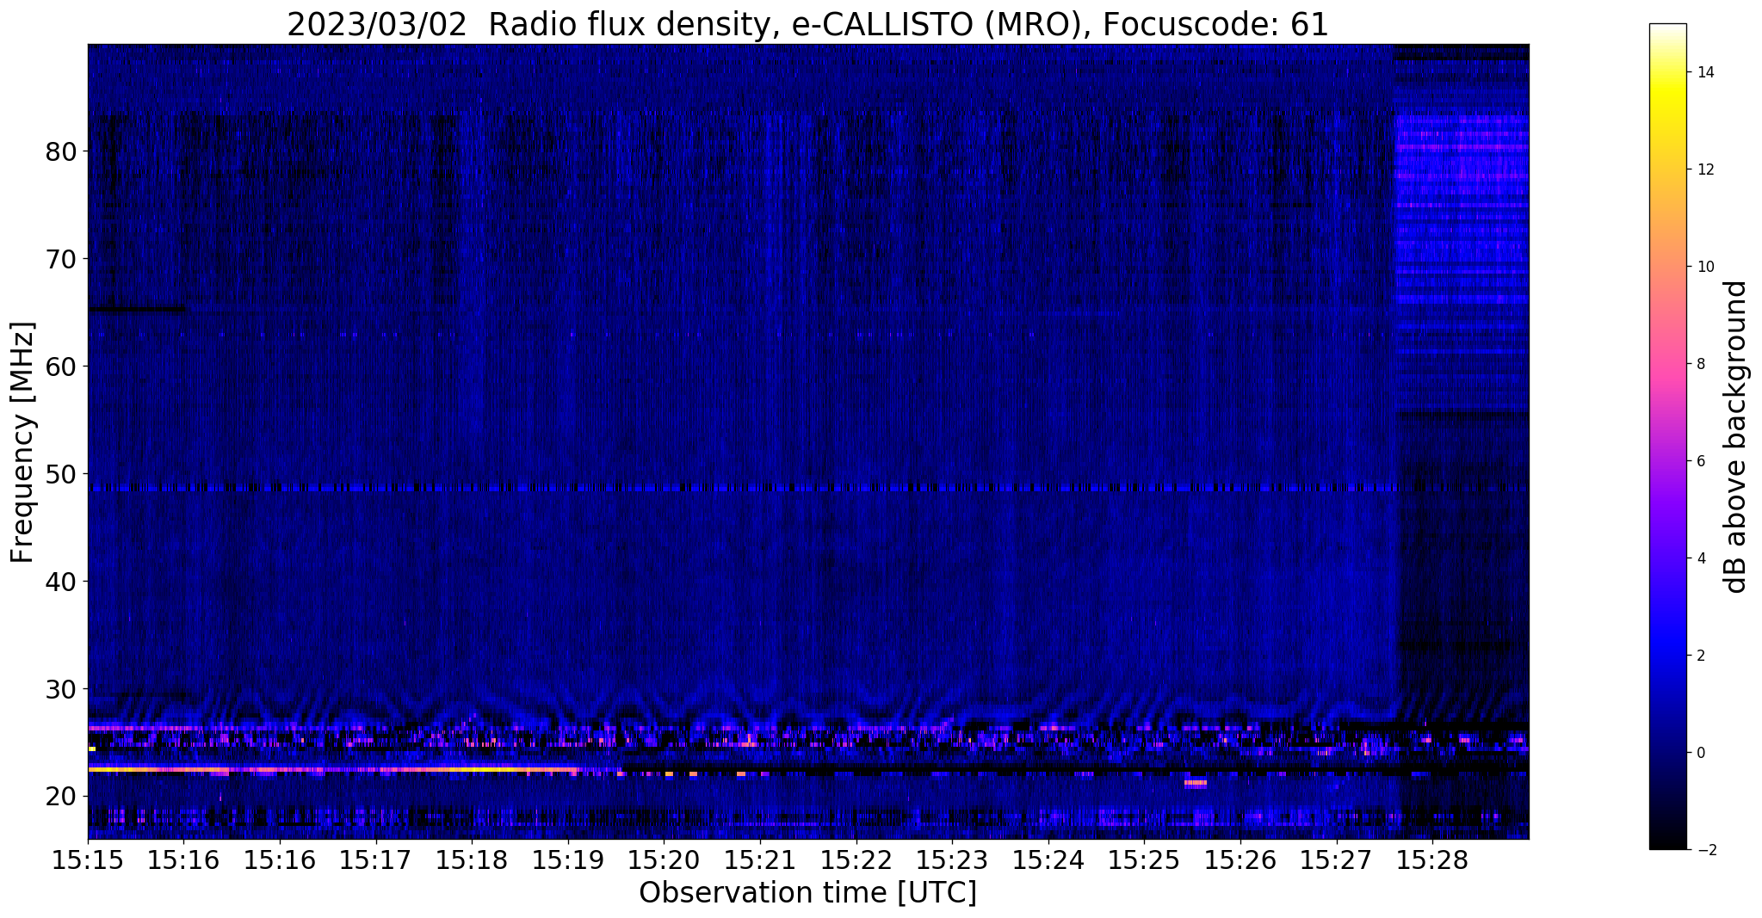Image resolution: width=1762 pixels, height=918 pixels.
Task: Click the 15:22 time tick label
Action: (x=856, y=860)
